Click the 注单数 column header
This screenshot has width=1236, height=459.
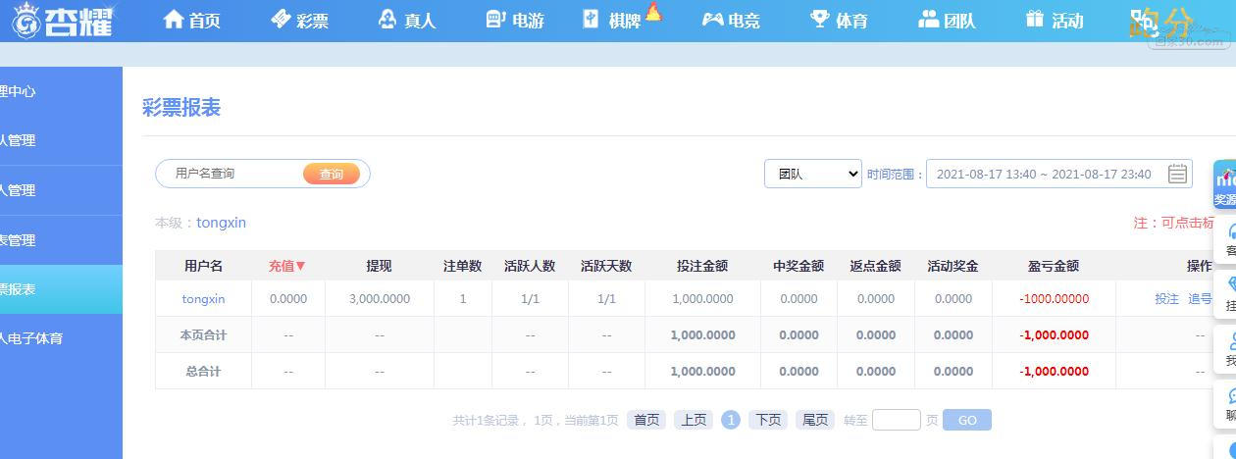462,266
